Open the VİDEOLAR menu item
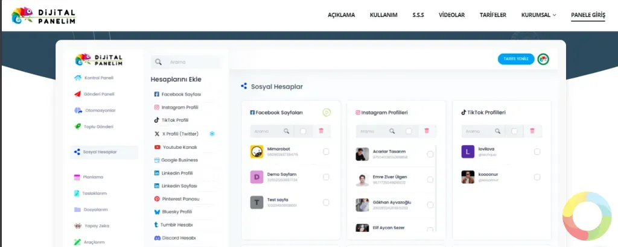This screenshot has width=618, height=247. click(451, 15)
